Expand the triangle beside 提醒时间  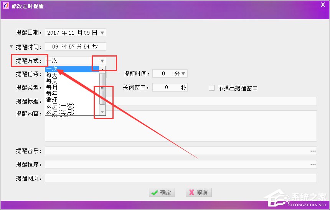click(12, 46)
